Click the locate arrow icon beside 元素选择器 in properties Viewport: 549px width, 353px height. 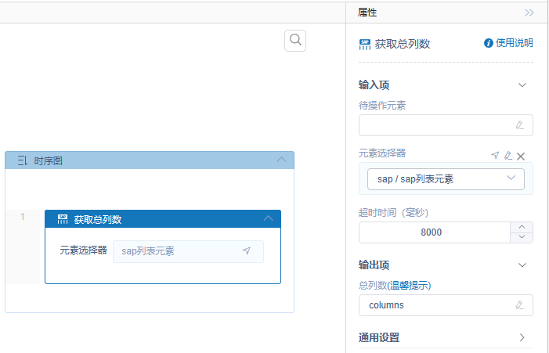(495, 155)
